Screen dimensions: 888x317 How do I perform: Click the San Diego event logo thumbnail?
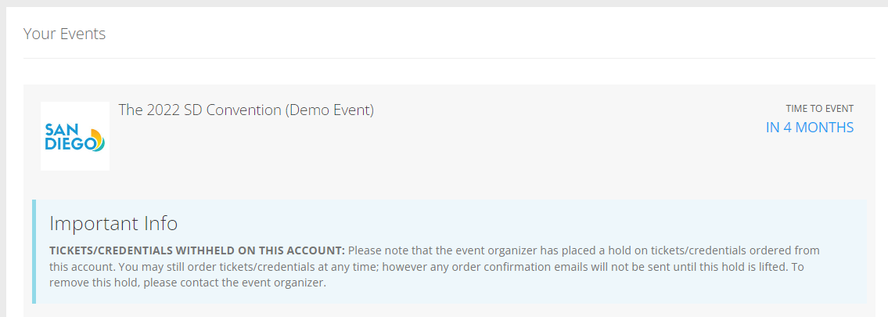coord(75,136)
